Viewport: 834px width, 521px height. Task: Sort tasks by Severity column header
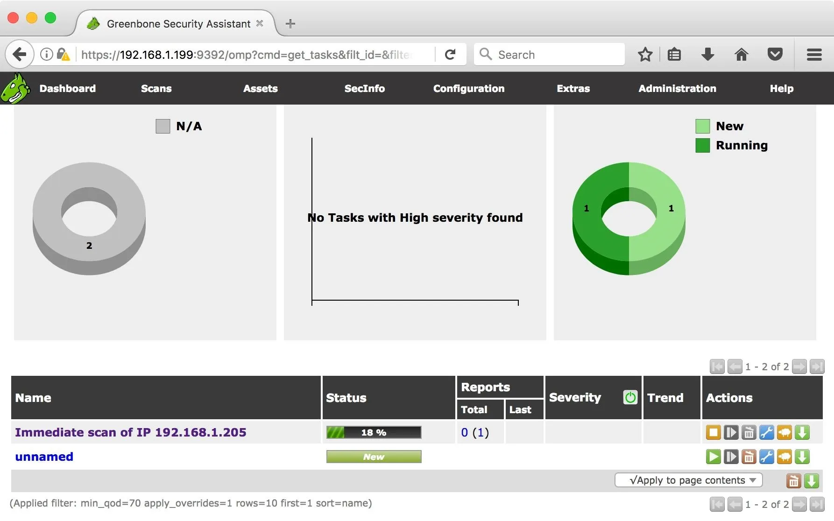(x=575, y=397)
